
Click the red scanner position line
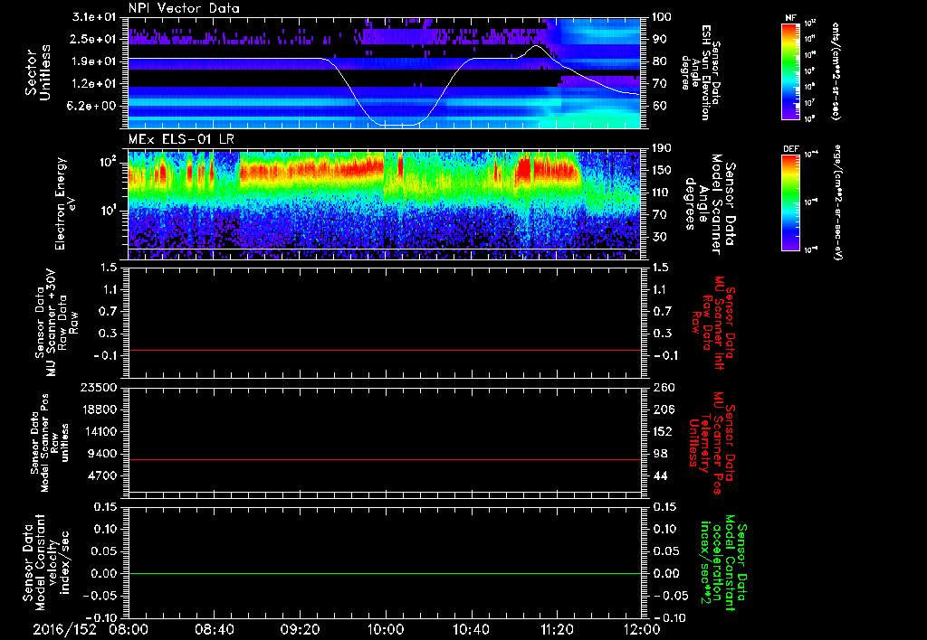tap(385, 460)
